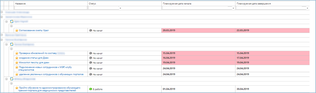Click grey status icon in удаление уволенных сотрудников row

tap(90, 75)
